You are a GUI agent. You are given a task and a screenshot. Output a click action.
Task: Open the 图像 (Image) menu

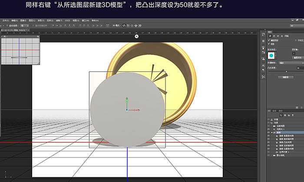tap(23, 20)
